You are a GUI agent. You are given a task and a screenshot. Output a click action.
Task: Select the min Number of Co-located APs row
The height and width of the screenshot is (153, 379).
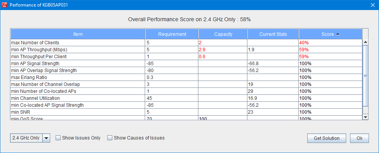click(x=186, y=91)
